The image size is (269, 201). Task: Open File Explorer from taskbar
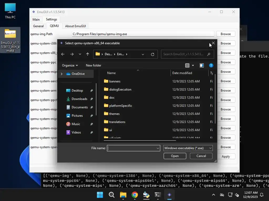(x=123, y=195)
